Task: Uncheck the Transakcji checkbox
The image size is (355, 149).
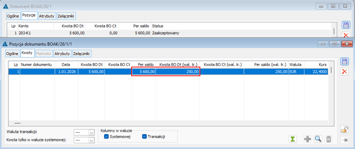Action: point(145,137)
